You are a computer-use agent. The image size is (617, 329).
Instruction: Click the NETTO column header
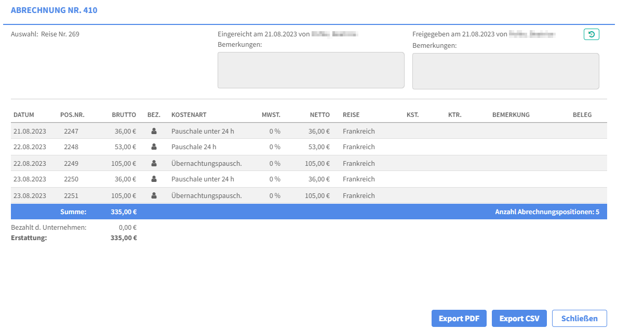pos(320,115)
